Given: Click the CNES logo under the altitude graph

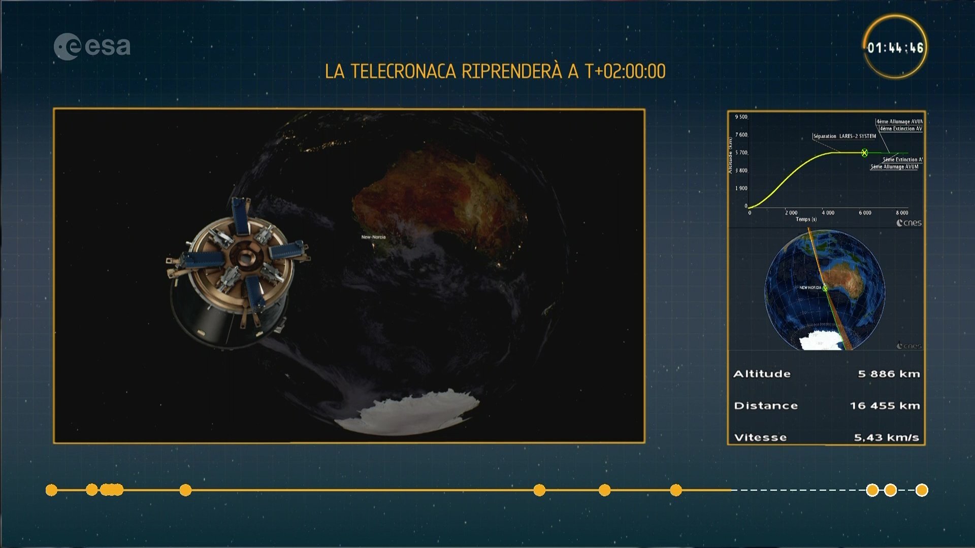Looking at the screenshot, I should click(x=909, y=223).
